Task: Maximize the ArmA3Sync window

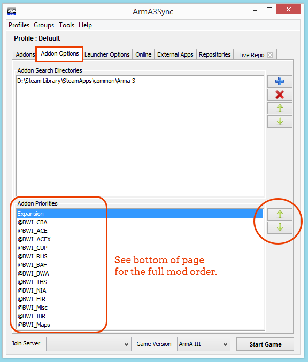Action: point(269,9)
